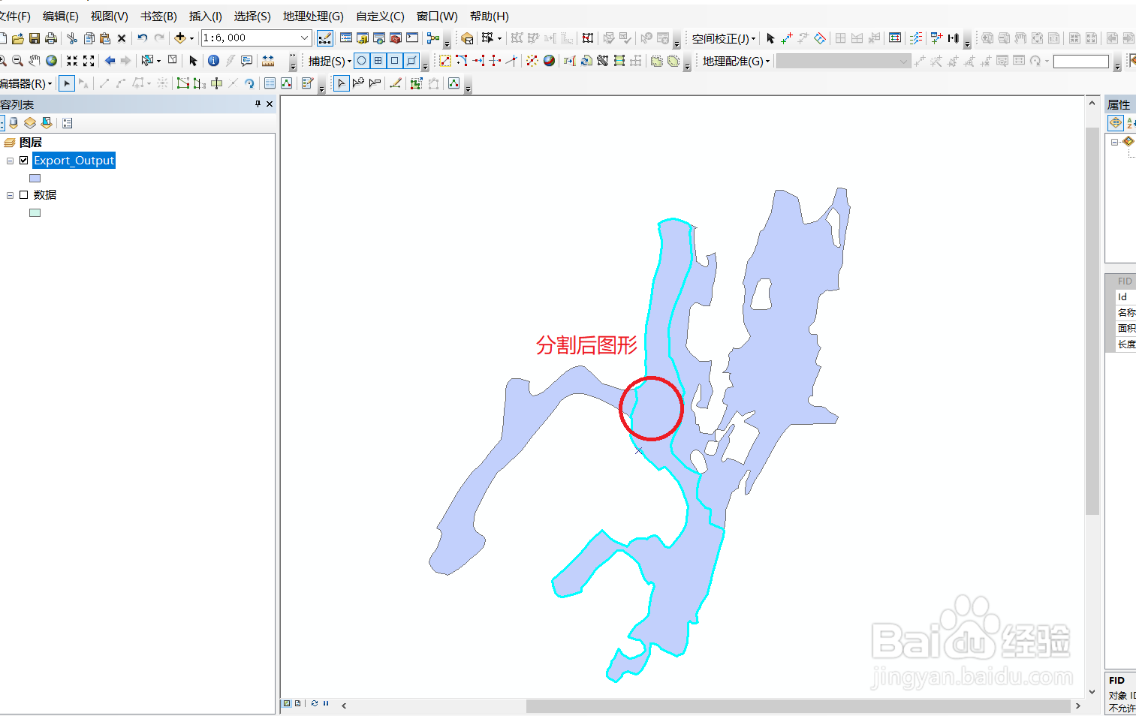Click the Full Extent globe icon
The height and width of the screenshot is (716, 1136).
(x=51, y=61)
